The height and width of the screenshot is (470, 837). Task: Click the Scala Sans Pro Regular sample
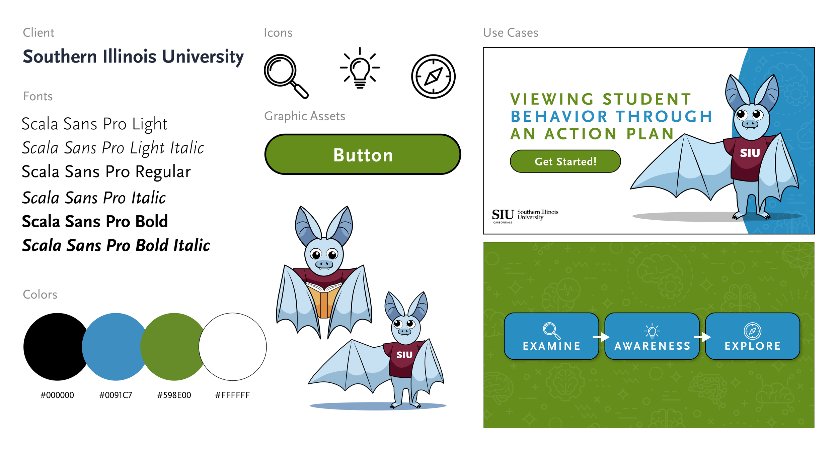(x=106, y=172)
